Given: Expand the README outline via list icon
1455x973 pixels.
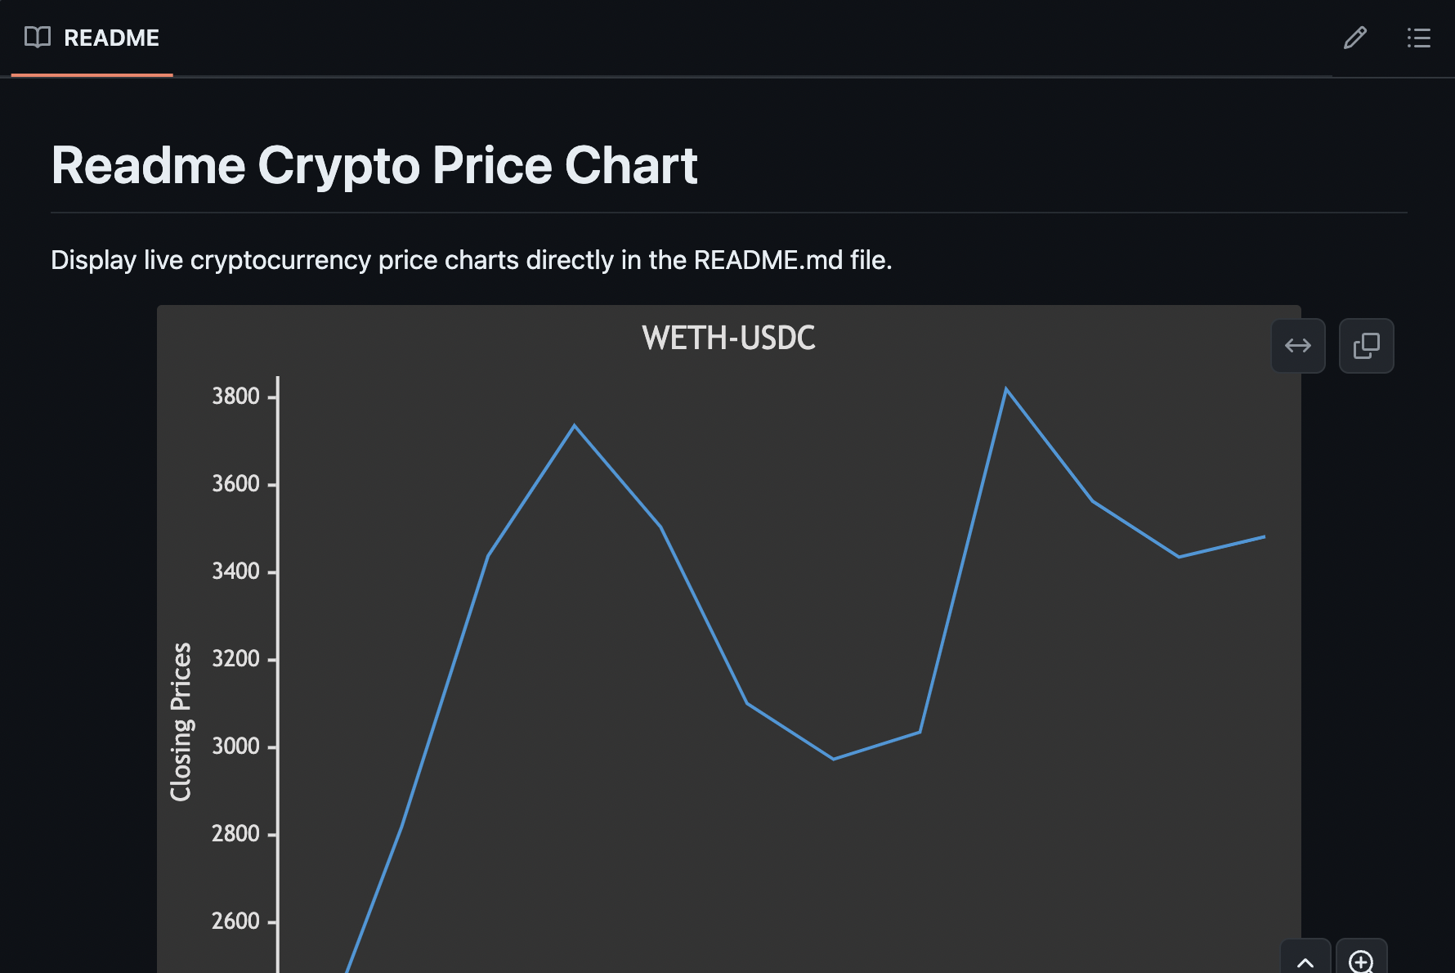Looking at the screenshot, I should coord(1417,38).
